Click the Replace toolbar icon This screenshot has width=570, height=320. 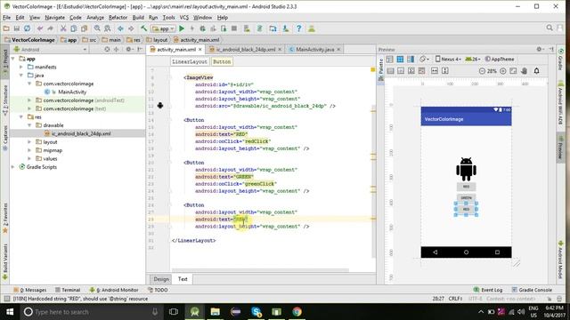pyautogui.click(x=108, y=28)
